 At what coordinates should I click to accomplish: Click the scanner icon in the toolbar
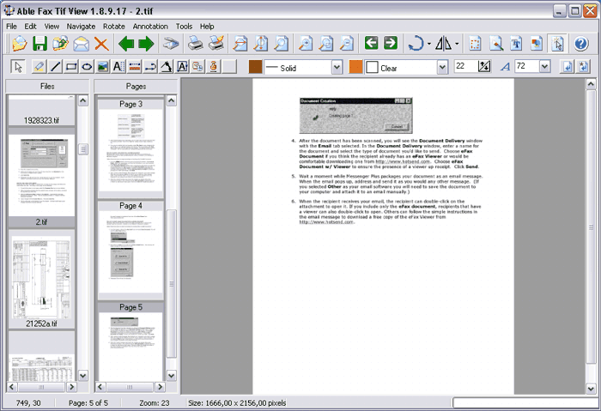[x=172, y=44]
